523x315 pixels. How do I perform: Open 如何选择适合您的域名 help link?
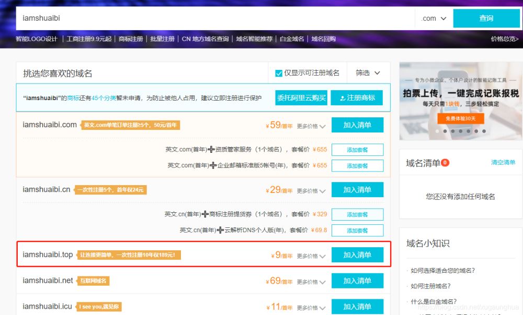point(442,271)
